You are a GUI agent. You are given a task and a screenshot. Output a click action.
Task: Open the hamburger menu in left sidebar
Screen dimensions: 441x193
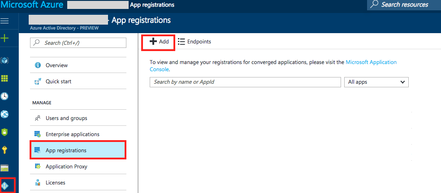pyautogui.click(x=5, y=21)
